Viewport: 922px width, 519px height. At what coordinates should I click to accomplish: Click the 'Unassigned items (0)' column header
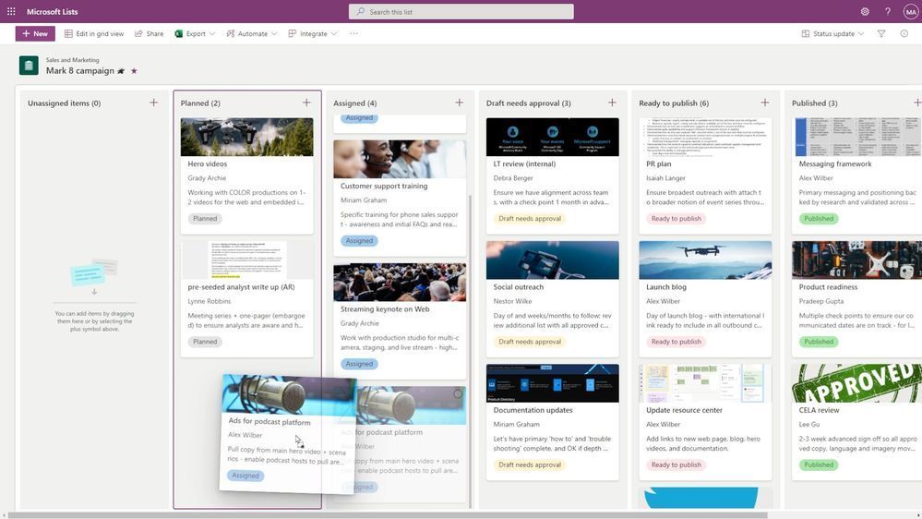[x=64, y=103]
